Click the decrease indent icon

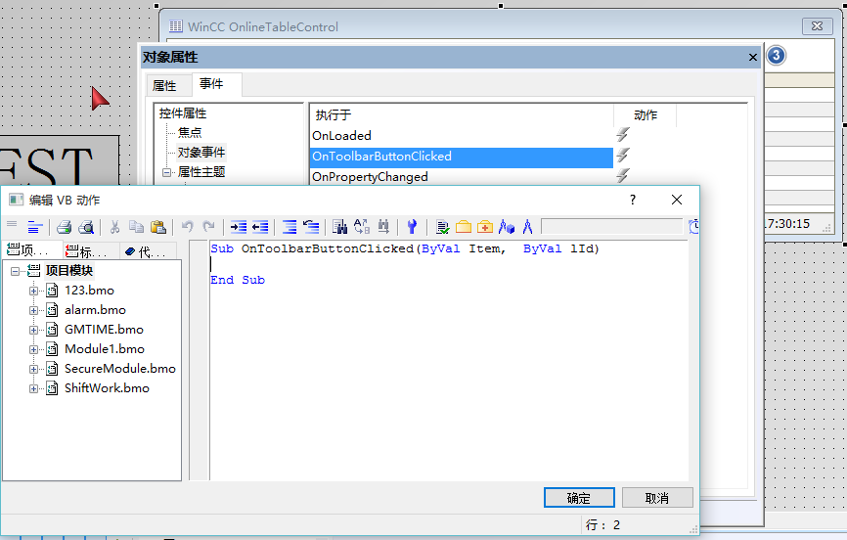(260, 227)
